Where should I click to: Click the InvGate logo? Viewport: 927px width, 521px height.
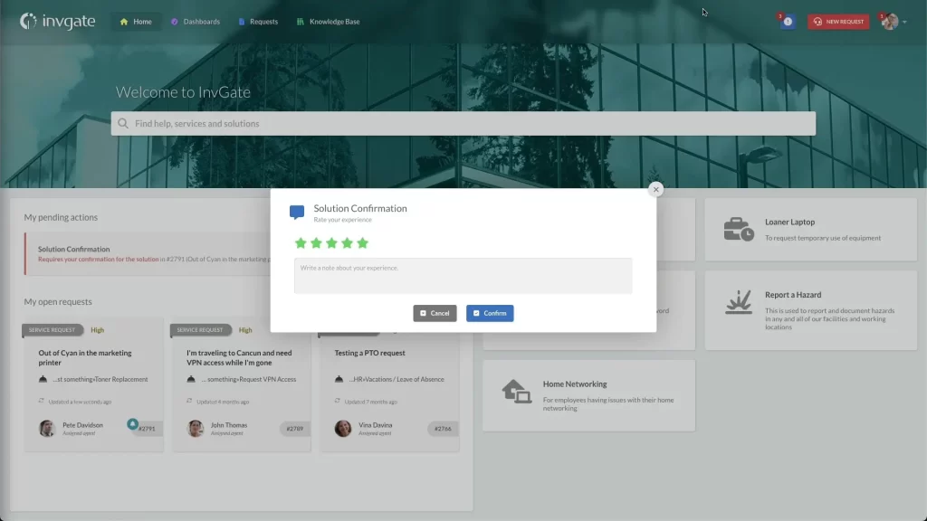point(57,22)
